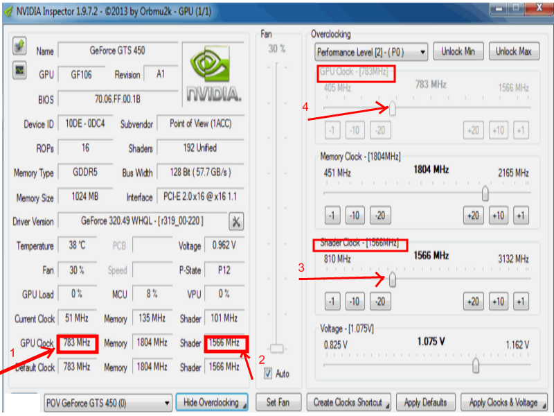This screenshot has width=554, height=416.
Task: Click the upload screenshot icon beside Name
Action: click(x=19, y=46)
